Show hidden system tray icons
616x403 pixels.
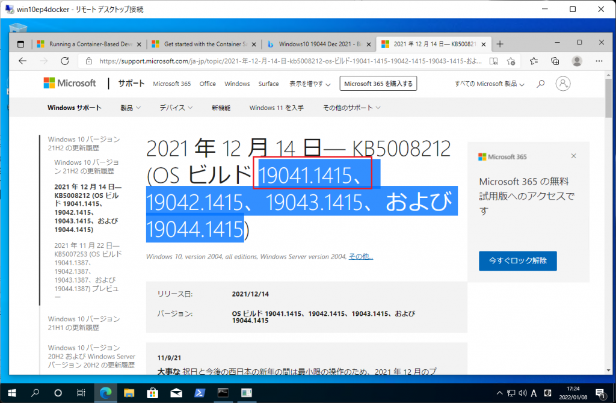click(x=499, y=393)
